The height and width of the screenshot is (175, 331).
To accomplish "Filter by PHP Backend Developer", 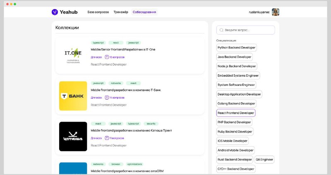I will click(x=234, y=122).
